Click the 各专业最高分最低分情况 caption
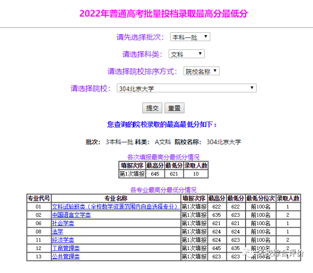 coord(163,190)
